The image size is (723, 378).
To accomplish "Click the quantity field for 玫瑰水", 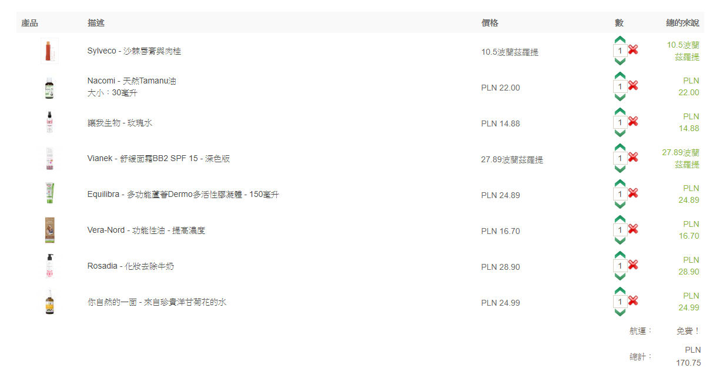I will pos(620,122).
